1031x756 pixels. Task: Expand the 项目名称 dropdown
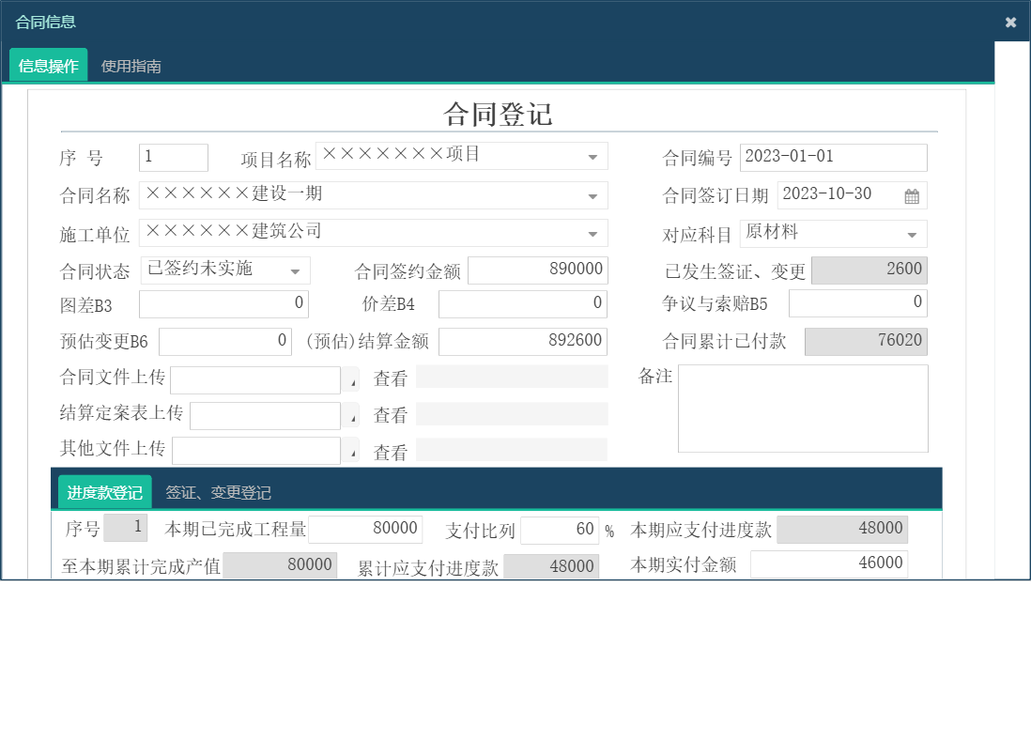point(592,156)
